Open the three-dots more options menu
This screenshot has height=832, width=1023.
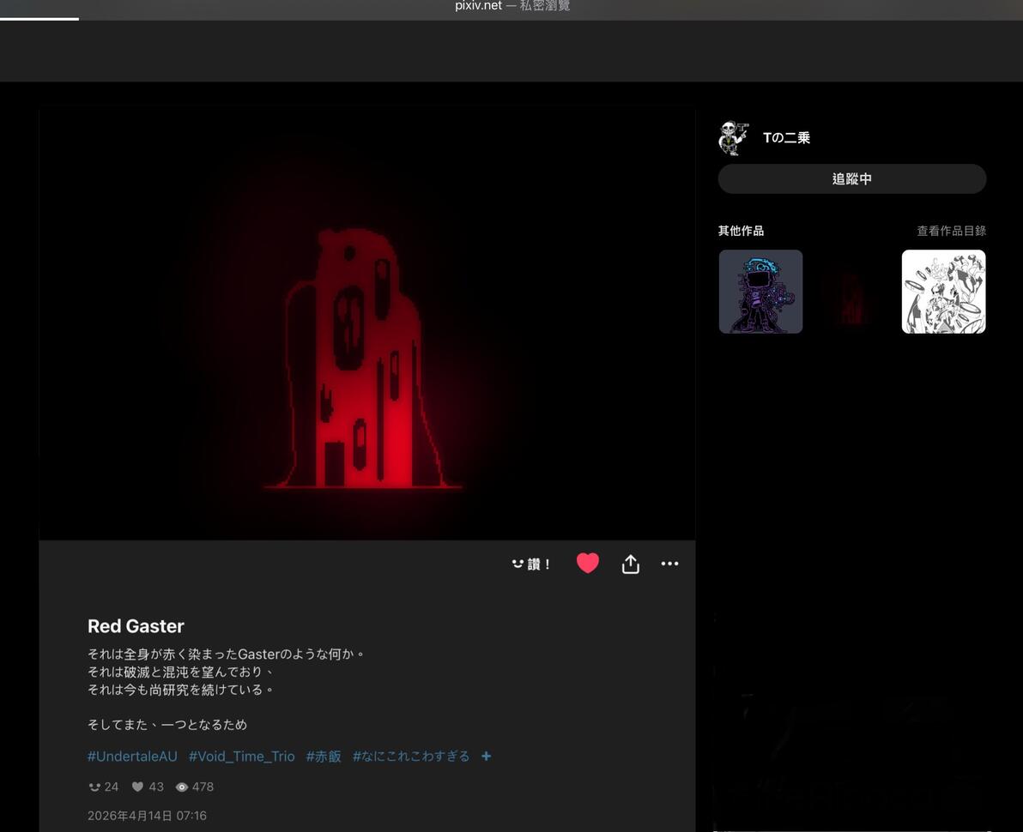click(x=669, y=564)
